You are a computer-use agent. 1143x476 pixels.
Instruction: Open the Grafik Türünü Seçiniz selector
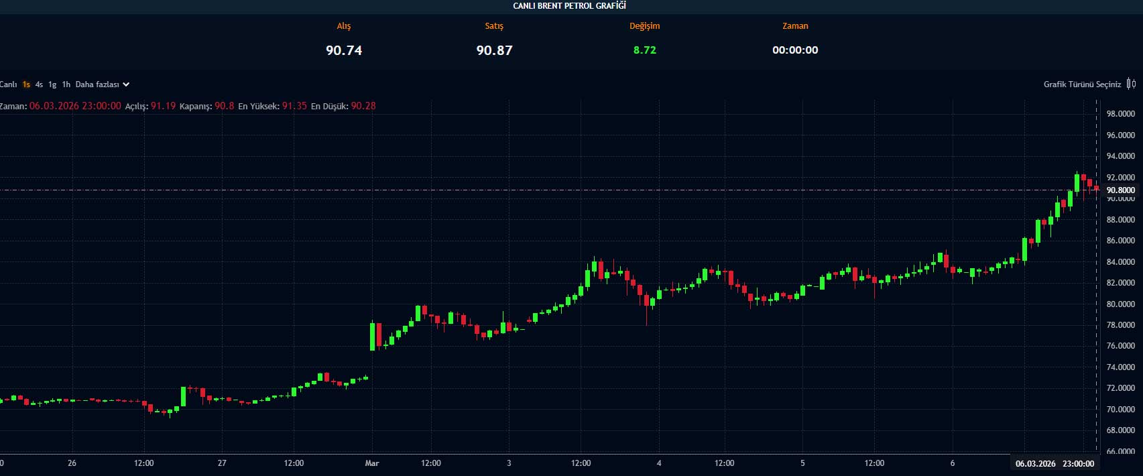coord(1082,84)
